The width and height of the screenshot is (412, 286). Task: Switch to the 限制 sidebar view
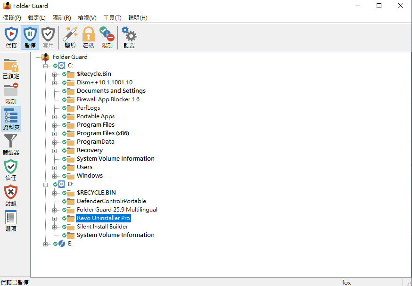pos(11,94)
